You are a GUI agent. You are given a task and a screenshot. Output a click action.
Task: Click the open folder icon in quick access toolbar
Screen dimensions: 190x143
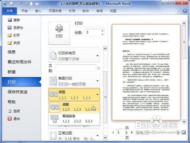click(37, 4)
